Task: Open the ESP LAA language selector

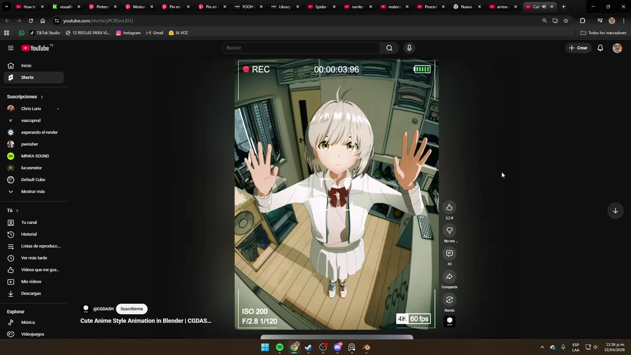Action: click(x=576, y=347)
